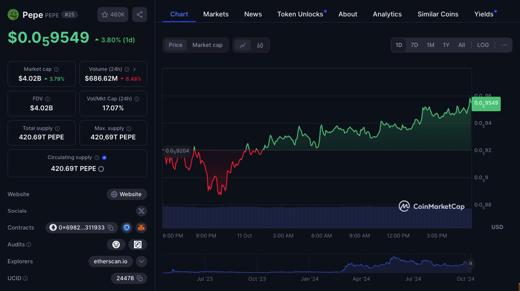Set chart range to All
This screenshot has height=291, width=520.
(462, 45)
